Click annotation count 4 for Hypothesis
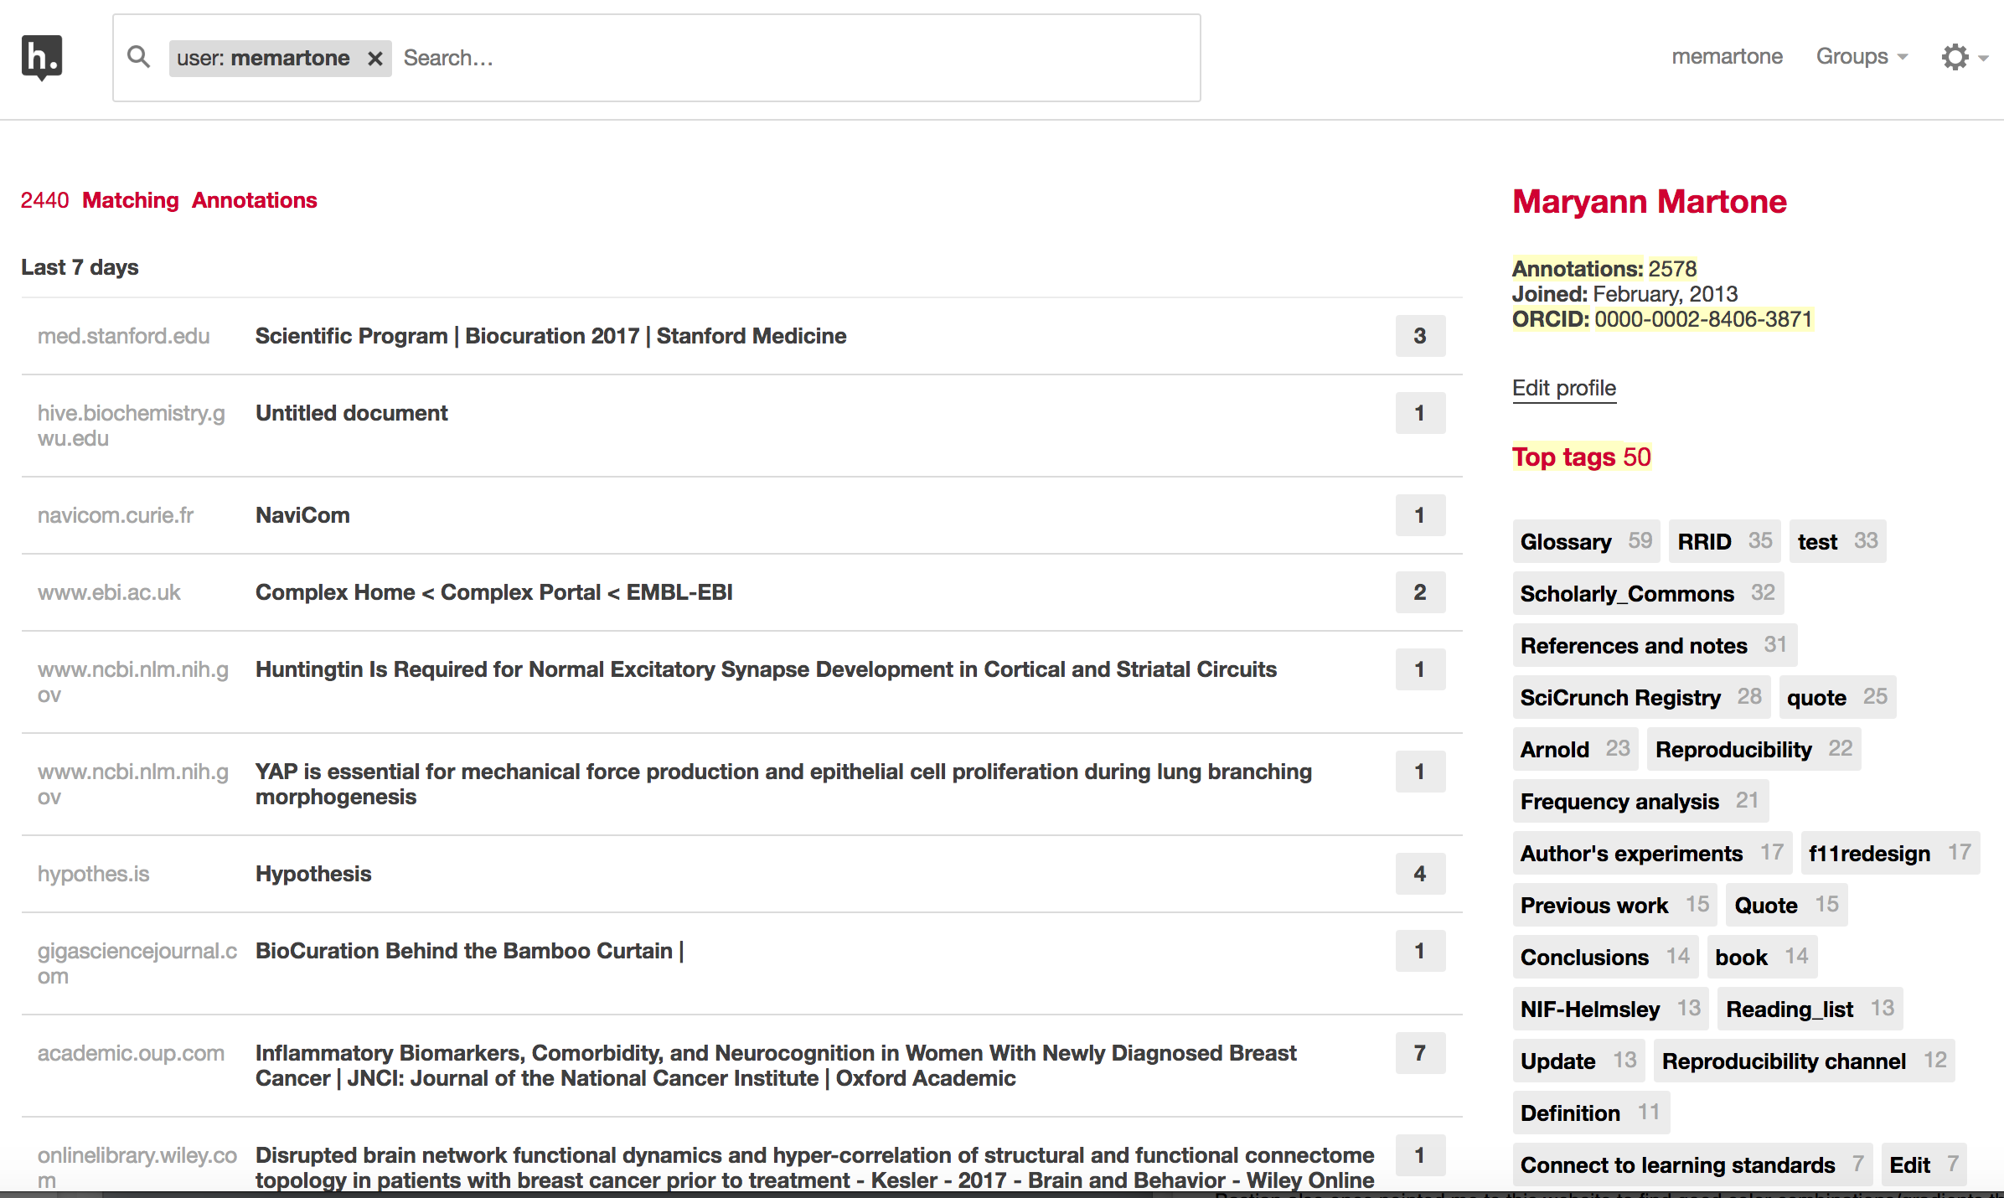Screen dimensions: 2004x1198 (x=1420, y=874)
